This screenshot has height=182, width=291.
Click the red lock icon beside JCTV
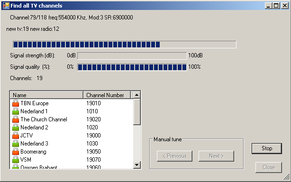click(x=16, y=136)
